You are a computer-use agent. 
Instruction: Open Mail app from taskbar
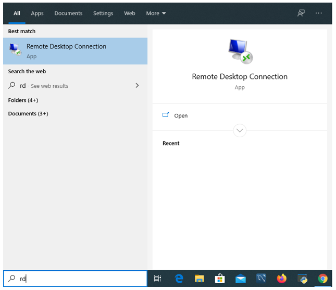click(x=241, y=279)
